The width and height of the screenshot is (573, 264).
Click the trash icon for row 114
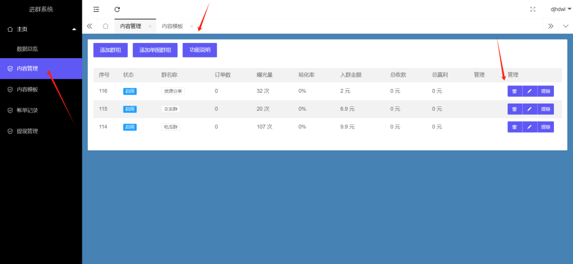[x=514, y=127]
